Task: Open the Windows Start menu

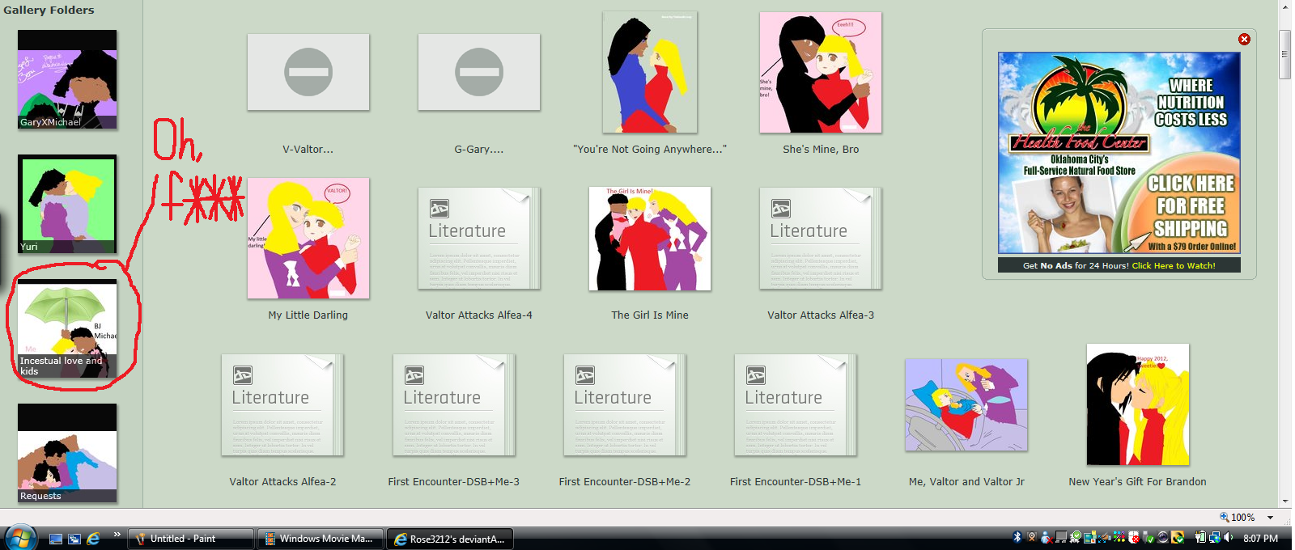Action: (19, 538)
